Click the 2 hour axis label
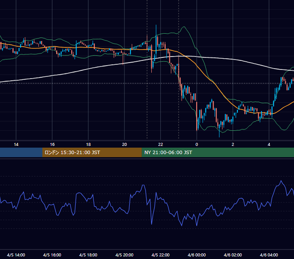The image size is (294, 259). tap(233, 145)
